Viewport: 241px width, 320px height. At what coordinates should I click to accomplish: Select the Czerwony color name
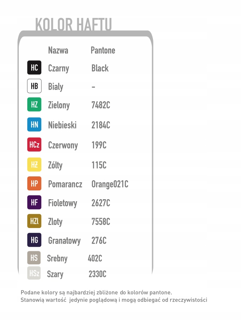63,145
